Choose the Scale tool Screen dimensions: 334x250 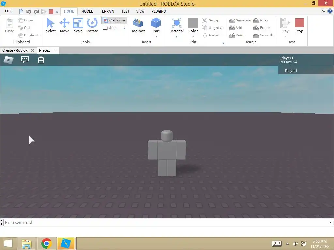[x=78, y=25]
